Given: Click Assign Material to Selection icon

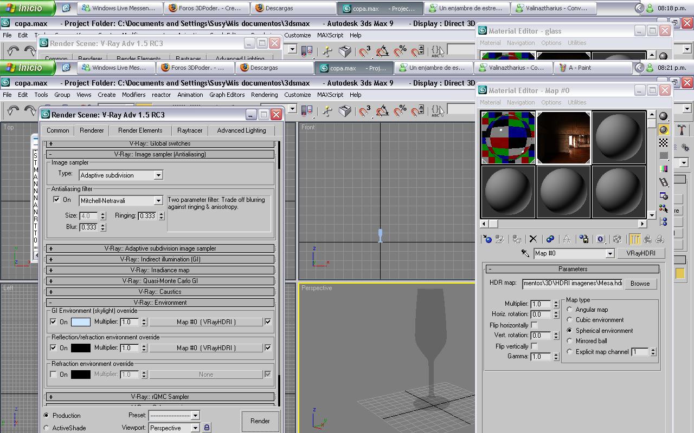Looking at the screenshot, I should pyautogui.click(x=517, y=239).
